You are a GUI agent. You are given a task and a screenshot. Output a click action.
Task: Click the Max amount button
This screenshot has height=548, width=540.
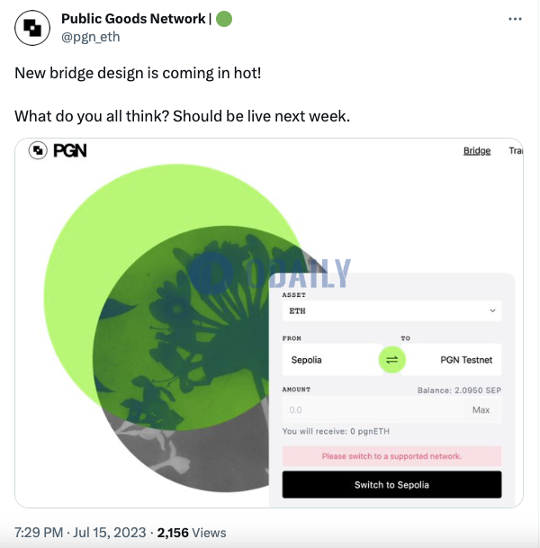[x=481, y=409]
